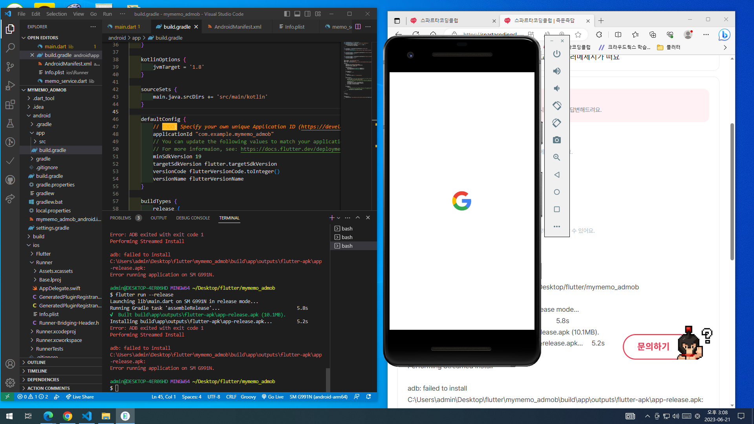Open the Testing flask view
The height and width of the screenshot is (424, 754).
pos(10,123)
